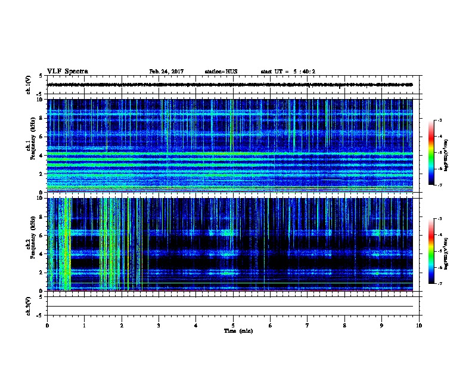Click the "2" kHz tick of ch.1 spectrogram

pos(41,174)
